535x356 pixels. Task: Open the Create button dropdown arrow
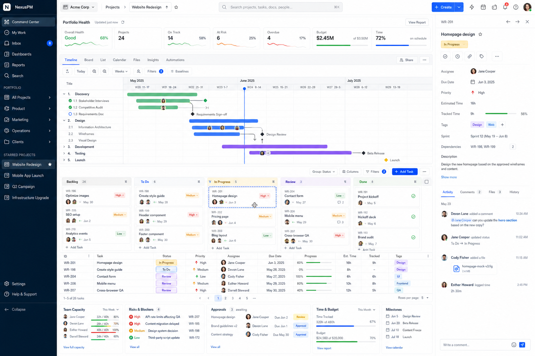pyautogui.click(x=459, y=7)
